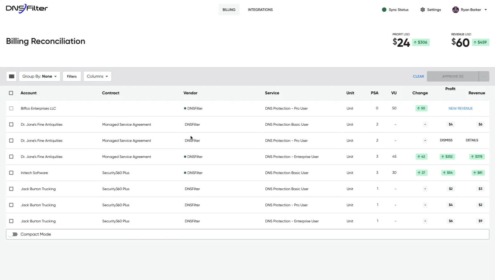Open the Integrations tab
495x280 pixels.
point(260,10)
